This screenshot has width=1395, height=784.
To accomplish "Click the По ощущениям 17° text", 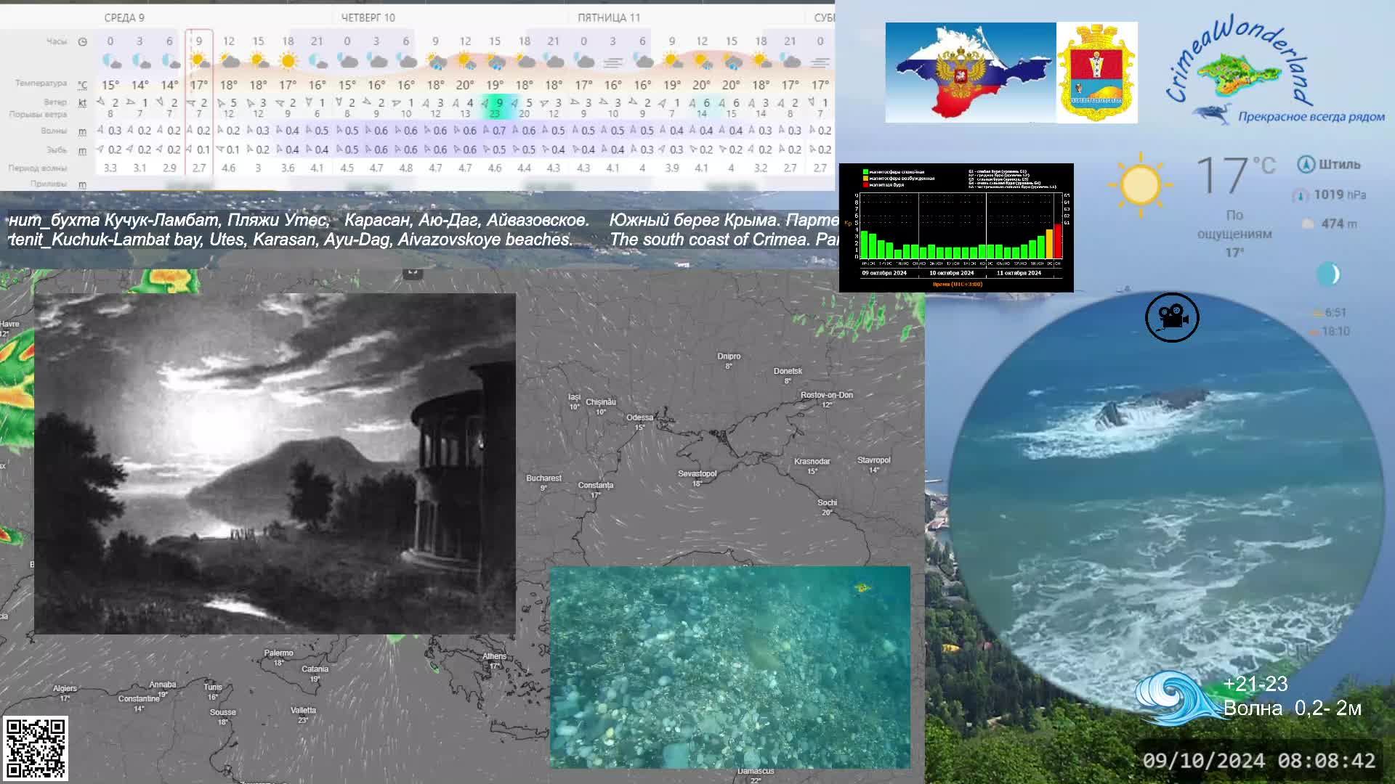I will pos(1234,234).
